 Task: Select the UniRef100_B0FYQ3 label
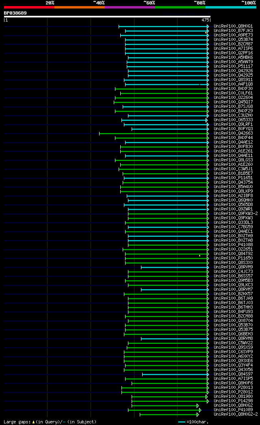point(233,129)
